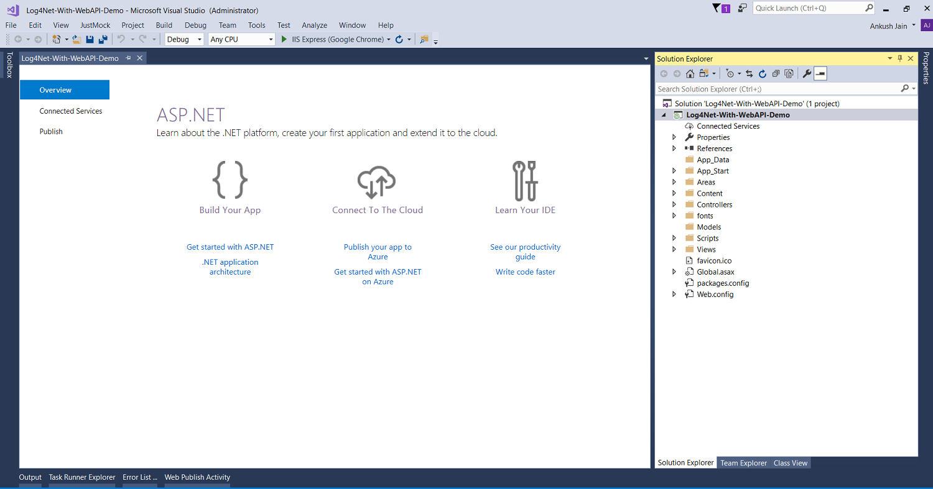This screenshot has width=933, height=489.
Task: Expand the References node
Action: coord(674,149)
